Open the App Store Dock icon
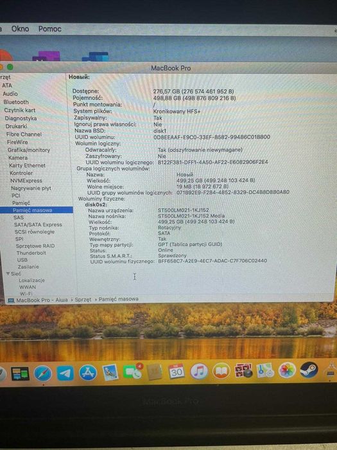The width and height of the screenshot is (337, 450). [x=88, y=373]
